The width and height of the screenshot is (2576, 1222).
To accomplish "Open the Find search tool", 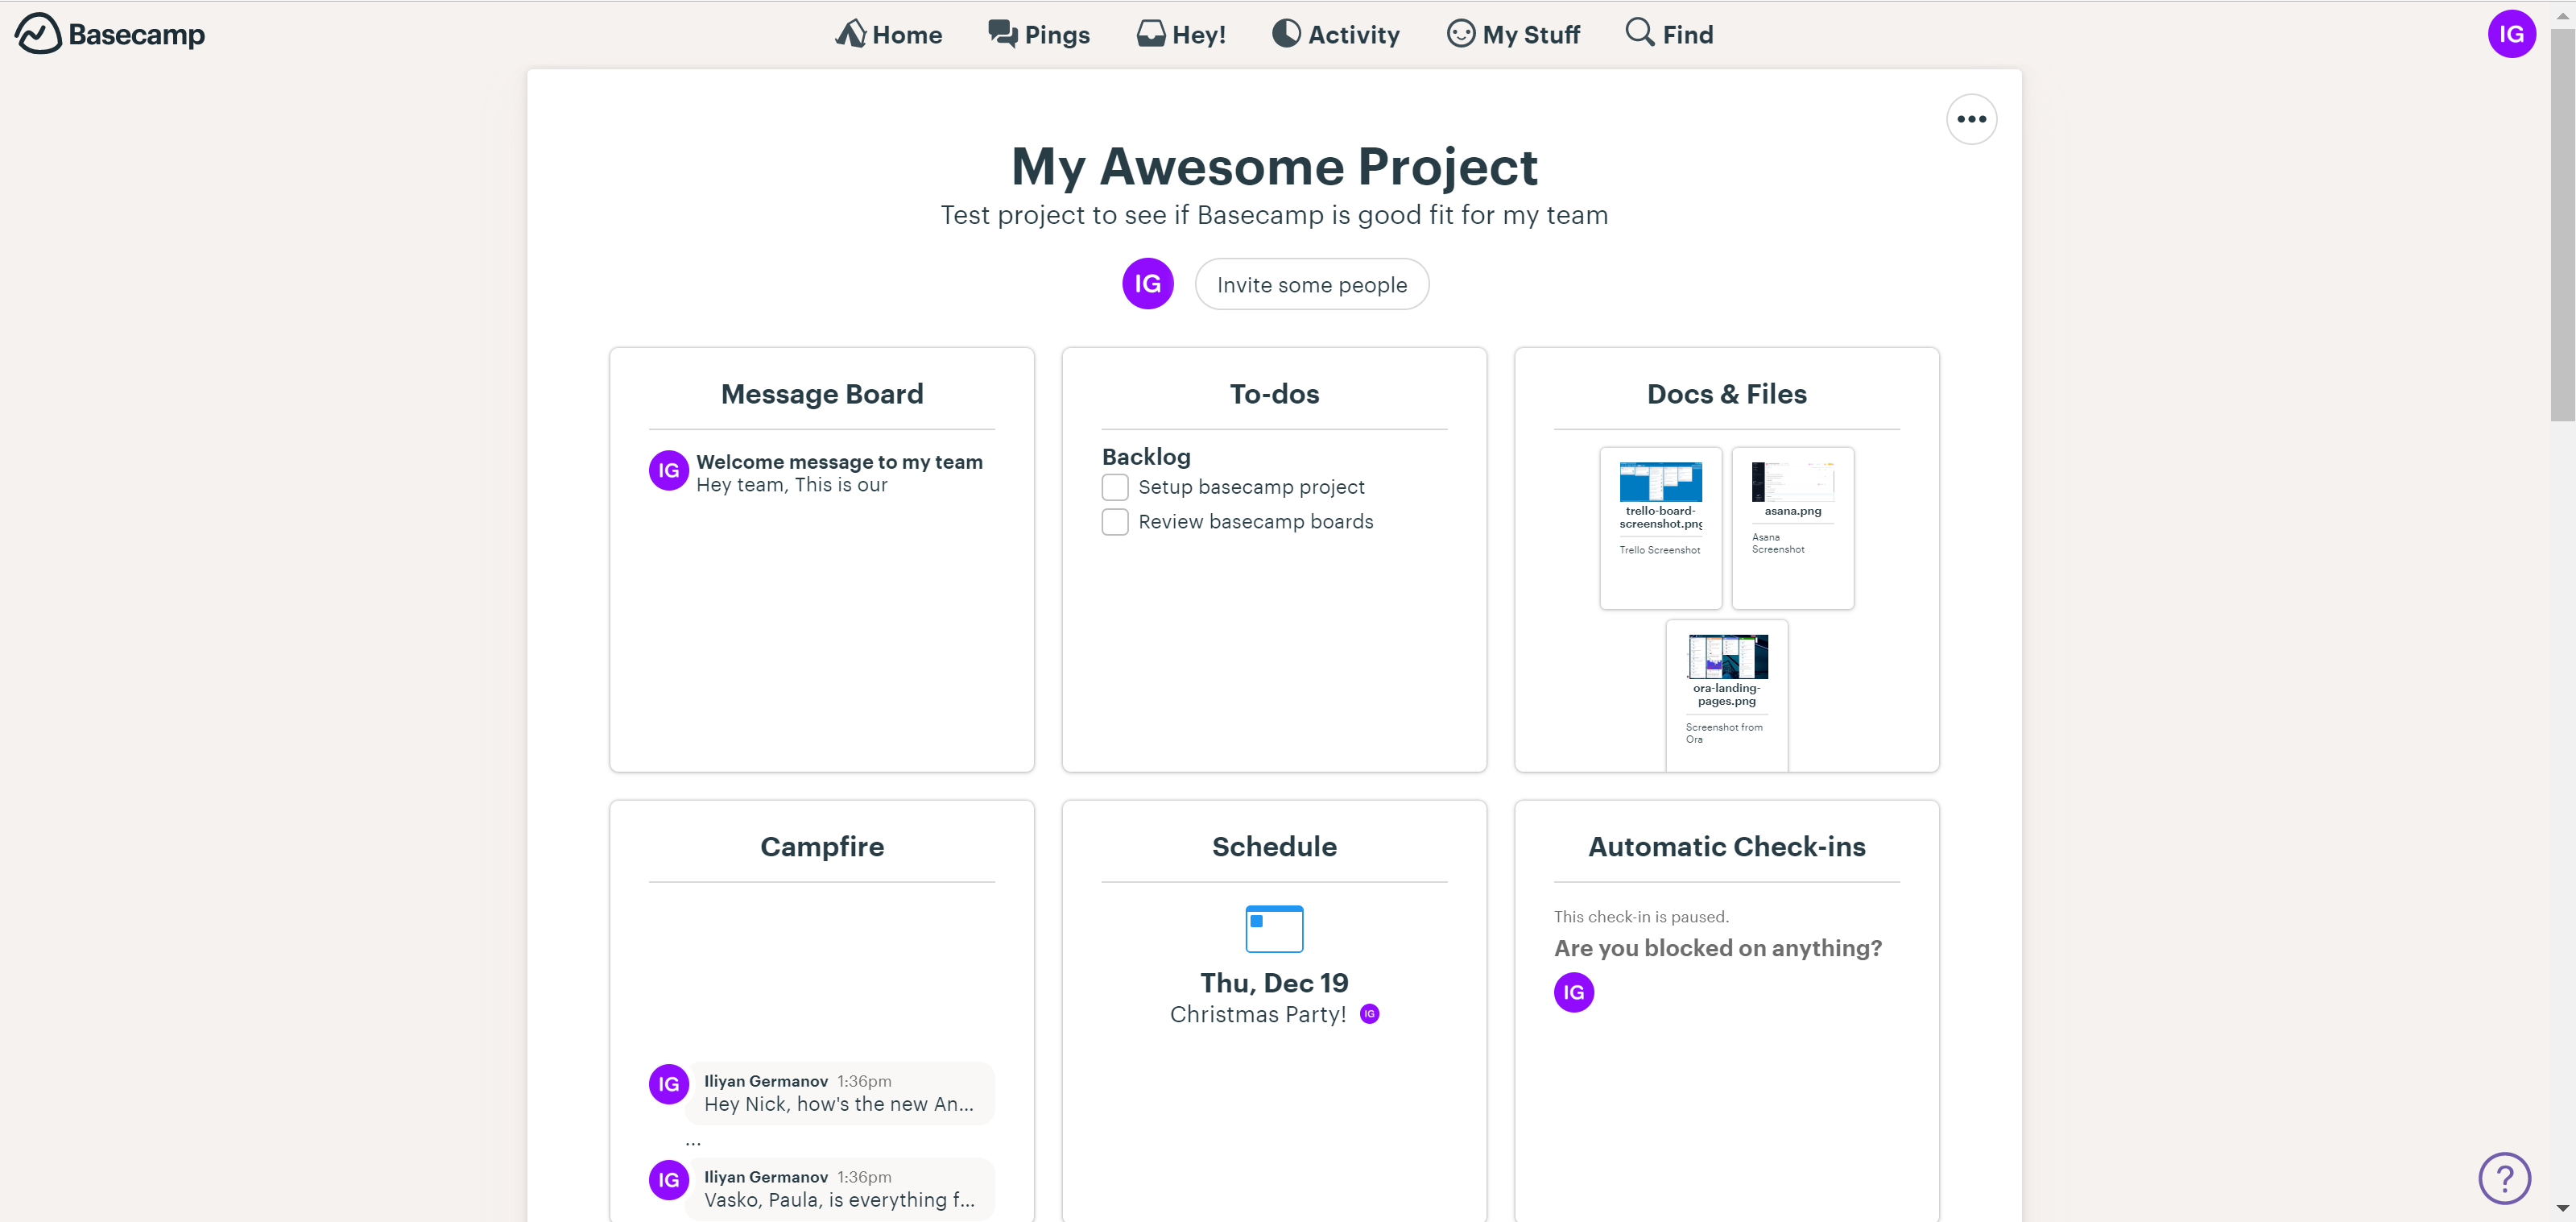I will (1668, 33).
